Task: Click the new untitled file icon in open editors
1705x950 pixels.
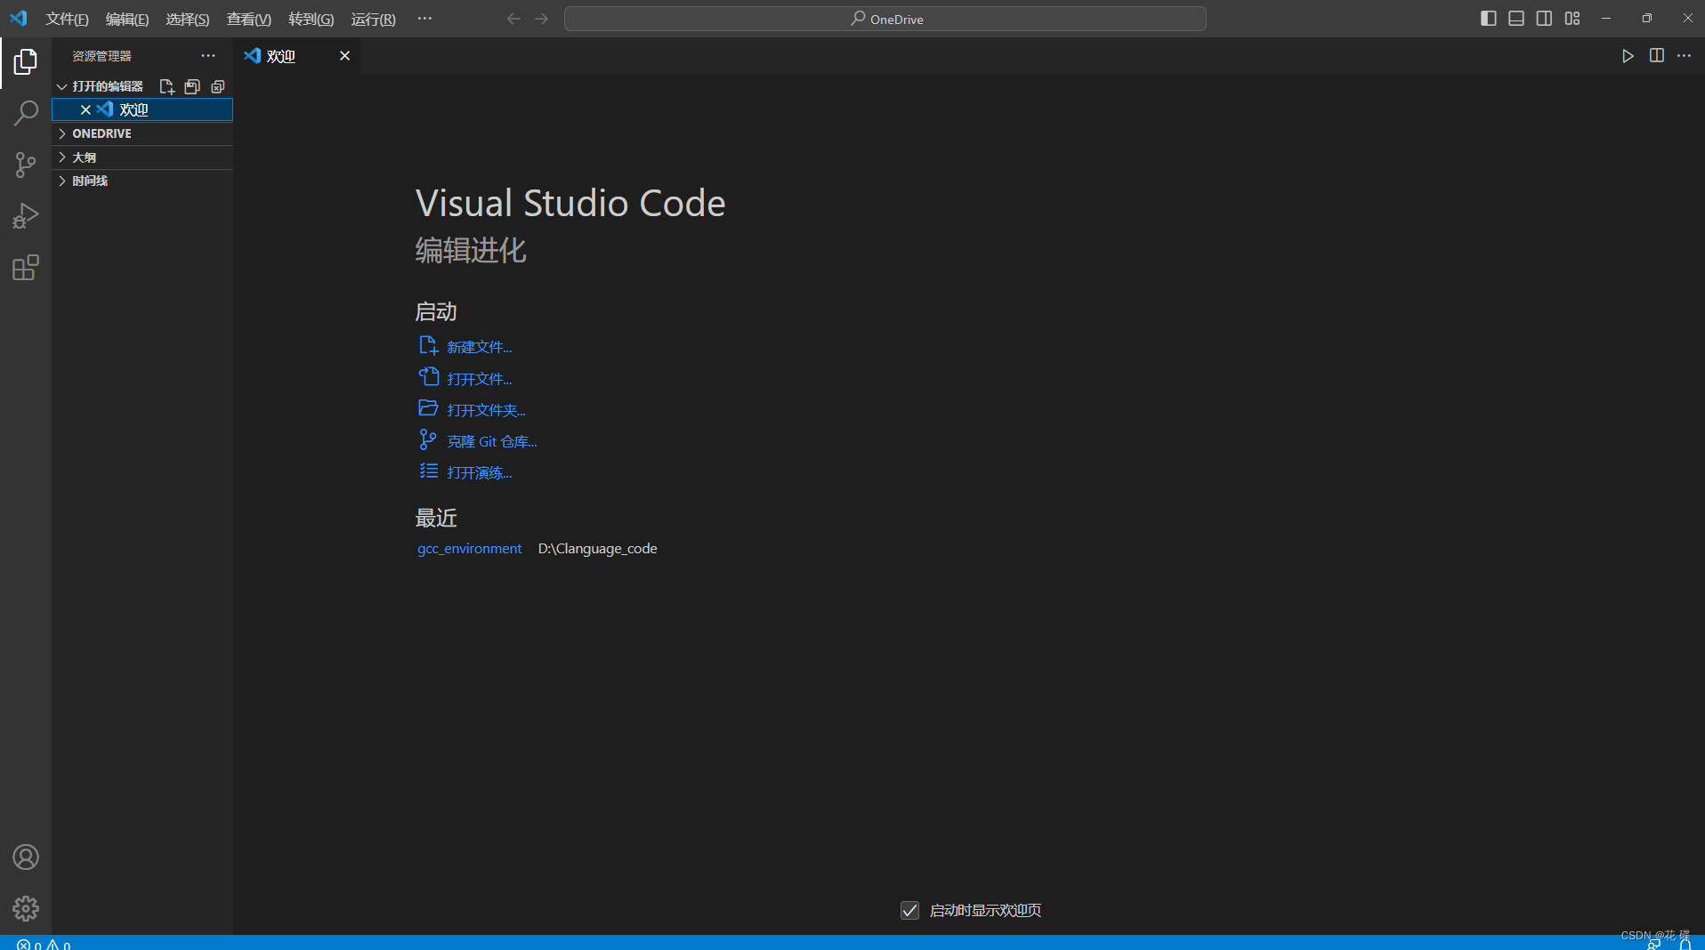Action: [166, 86]
